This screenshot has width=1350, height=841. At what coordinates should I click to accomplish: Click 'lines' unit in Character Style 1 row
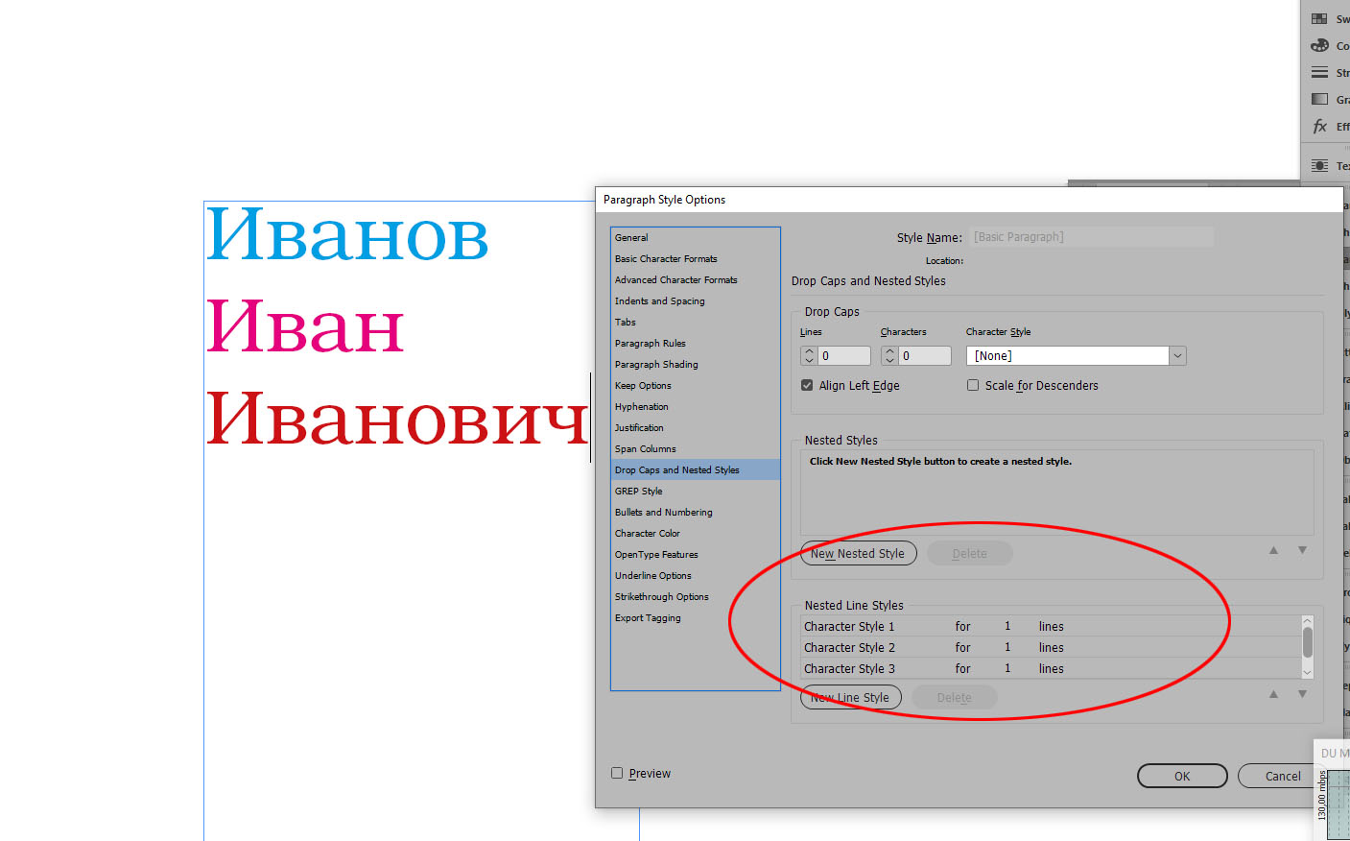(1052, 626)
